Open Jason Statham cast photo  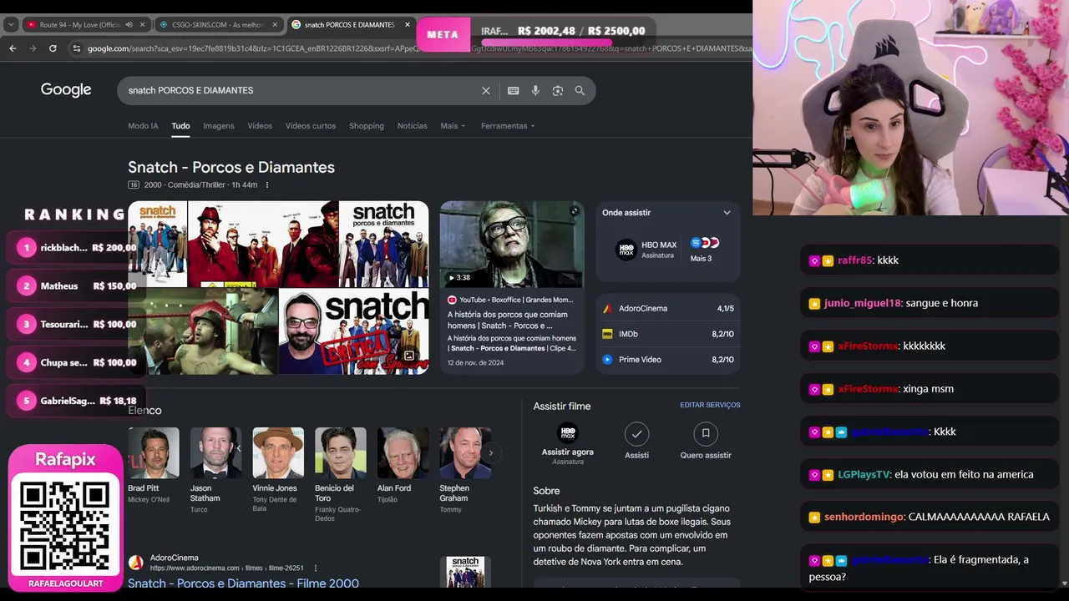pos(215,453)
